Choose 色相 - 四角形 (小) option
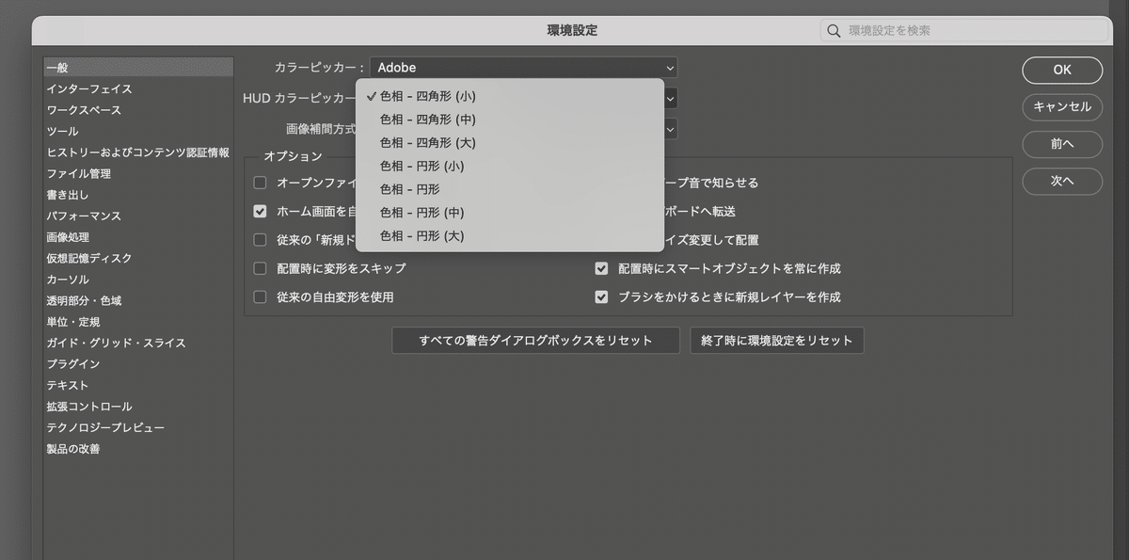This screenshot has height=560, width=1129. click(x=510, y=96)
